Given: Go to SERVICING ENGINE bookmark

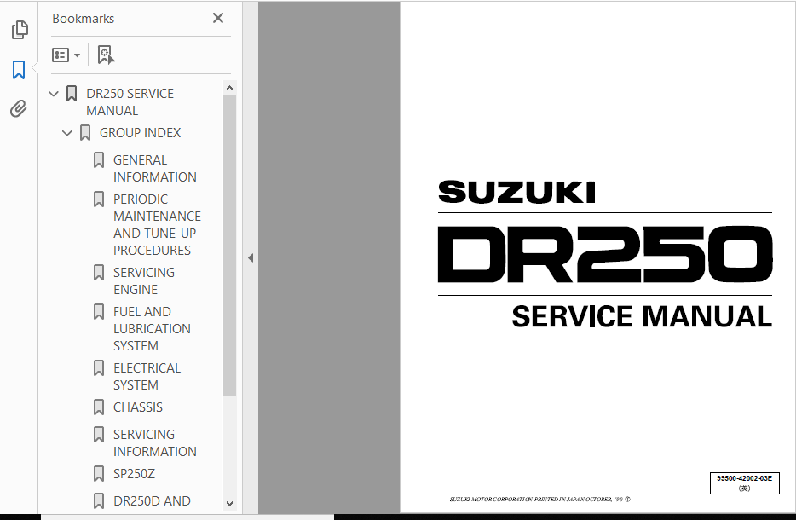Looking at the screenshot, I should click(144, 281).
